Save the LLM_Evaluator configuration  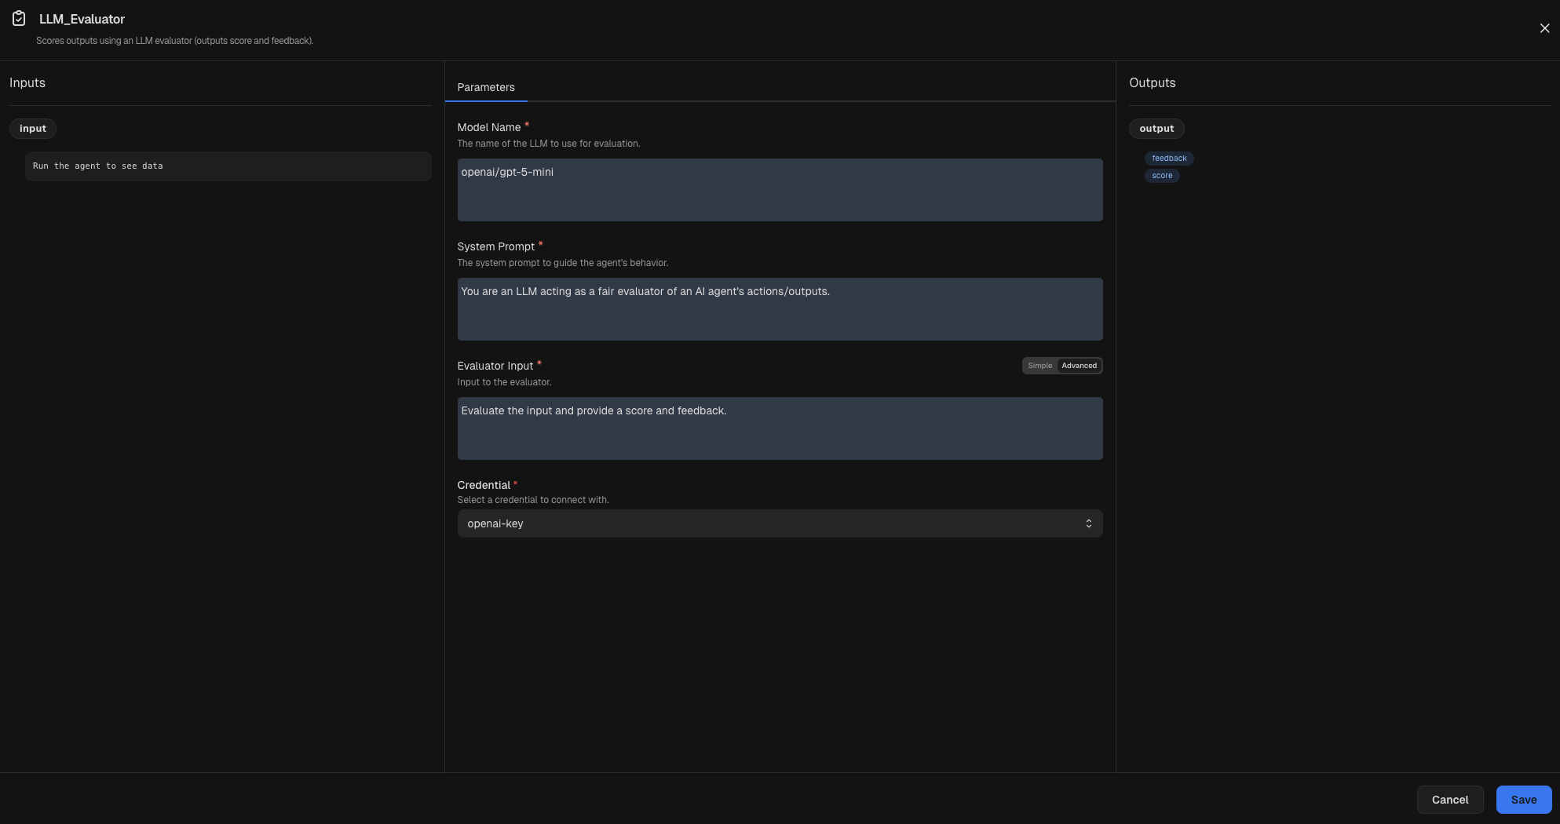pyautogui.click(x=1523, y=799)
